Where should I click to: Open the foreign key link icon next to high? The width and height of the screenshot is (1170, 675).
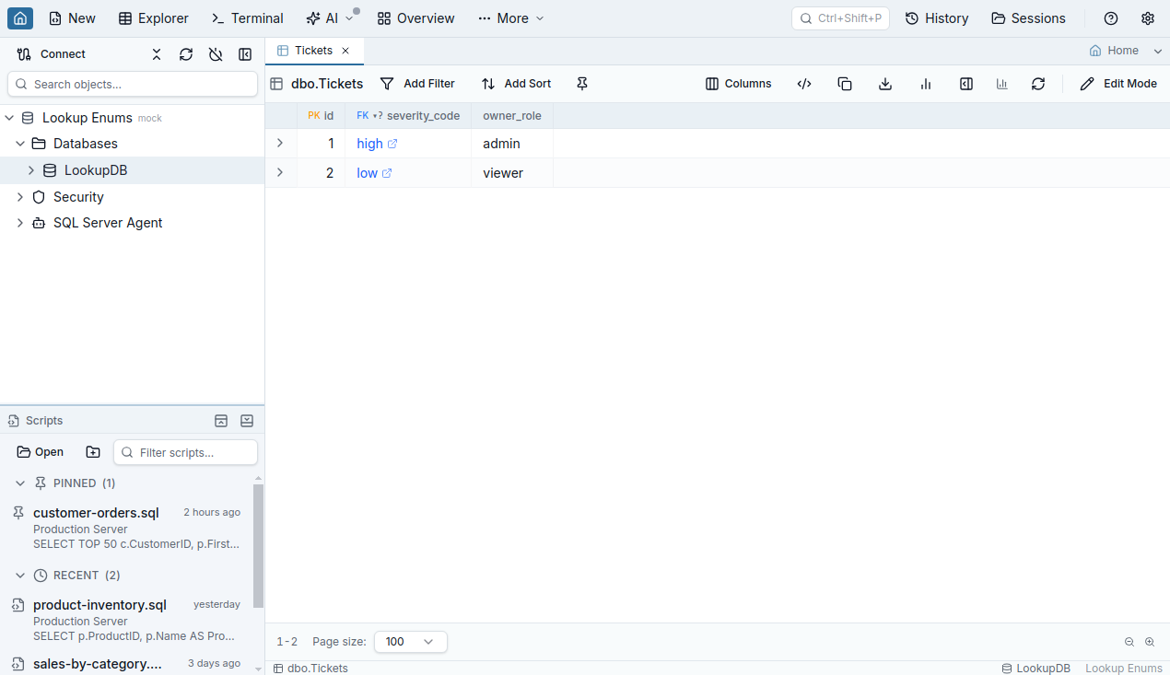click(392, 144)
